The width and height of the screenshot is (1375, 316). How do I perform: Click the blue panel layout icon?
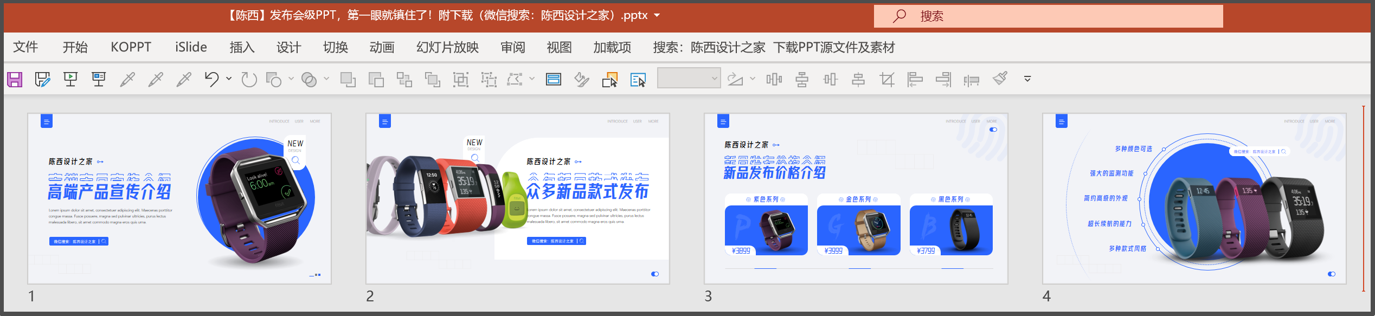(554, 80)
